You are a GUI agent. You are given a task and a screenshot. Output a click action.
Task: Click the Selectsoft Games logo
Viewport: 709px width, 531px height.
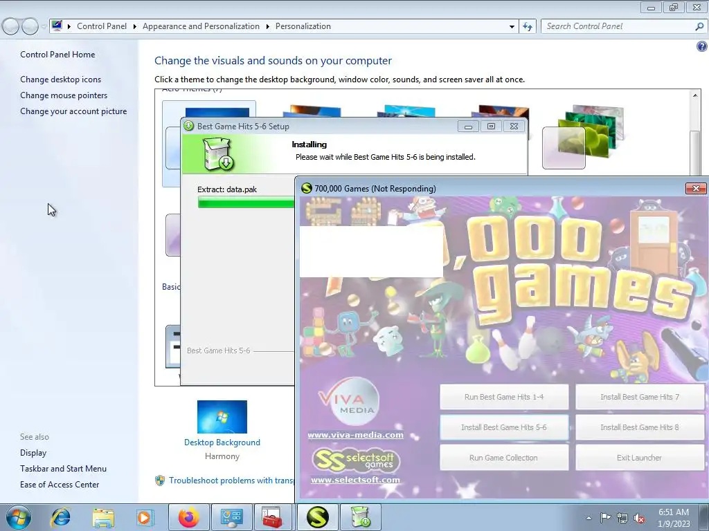click(x=355, y=460)
